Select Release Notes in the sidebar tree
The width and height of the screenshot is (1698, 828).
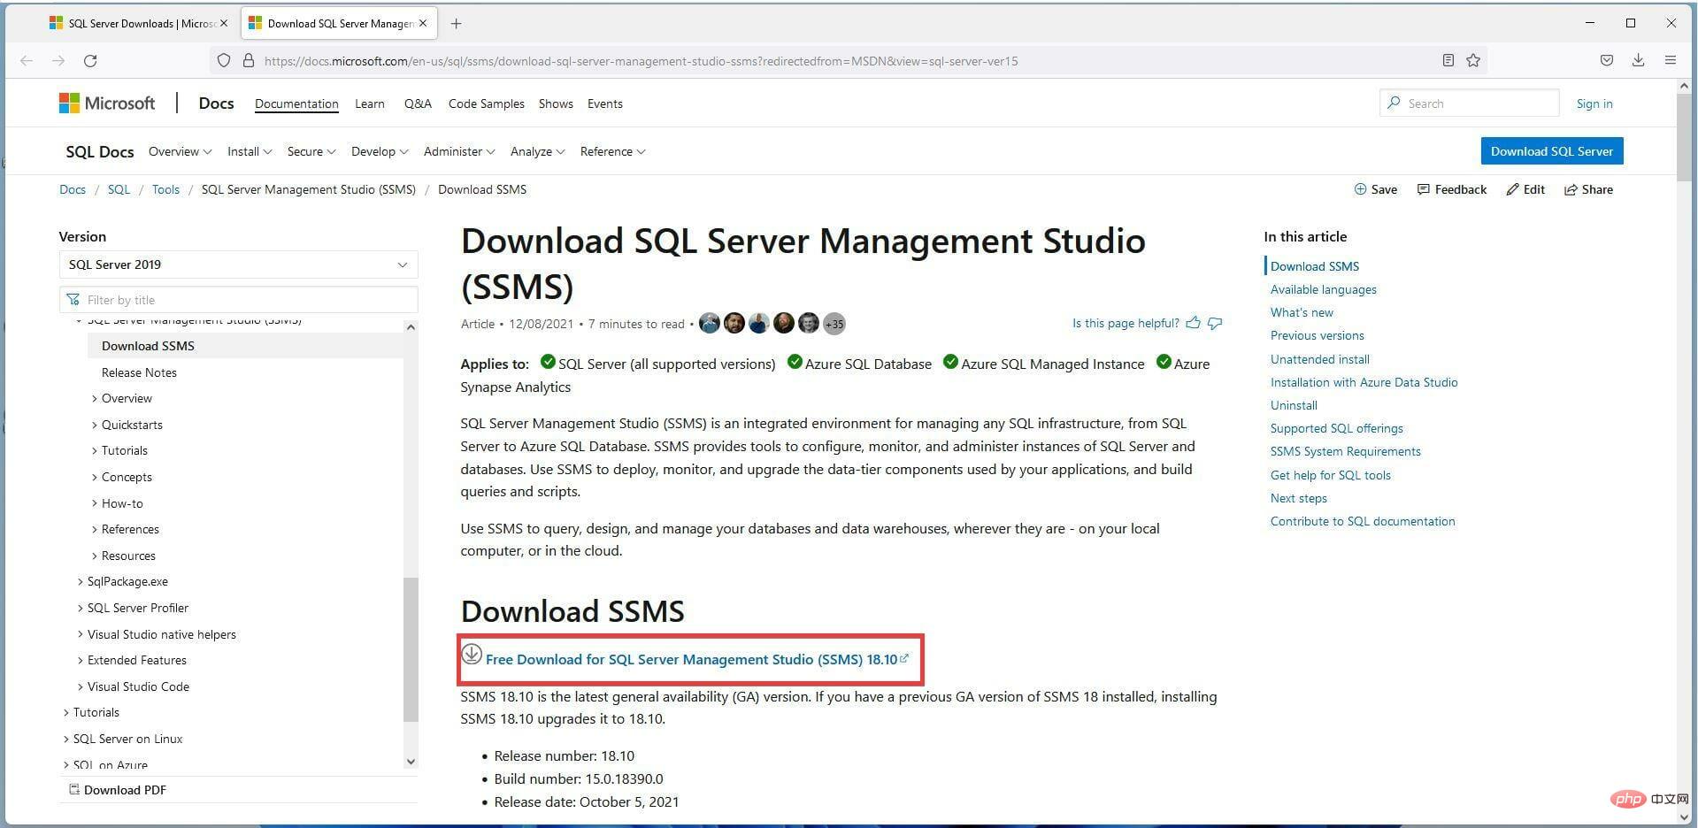(x=139, y=372)
